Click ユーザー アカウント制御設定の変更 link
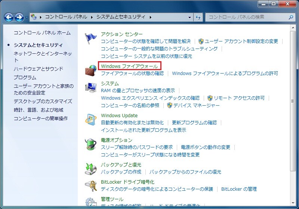Image resolution: width=299 pixels, height=209 pixels. (x=241, y=41)
